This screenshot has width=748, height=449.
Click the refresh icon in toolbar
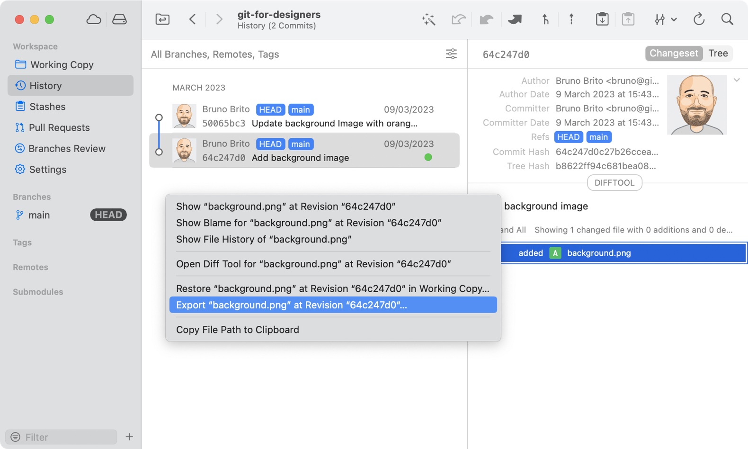pyautogui.click(x=699, y=19)
